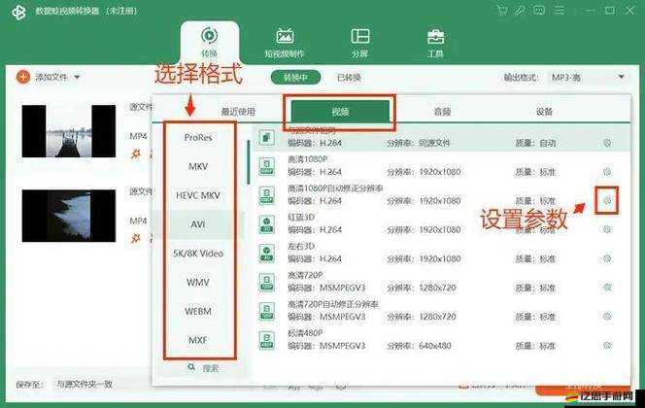Select the 左右3D preset icon
This screenshot has width=645, height=408.
pos(267,254)
